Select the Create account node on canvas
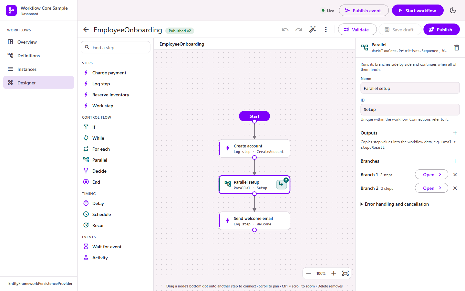The height and width of the screenshot is (291, 465). pyautogui.click(x=254, y=148)
